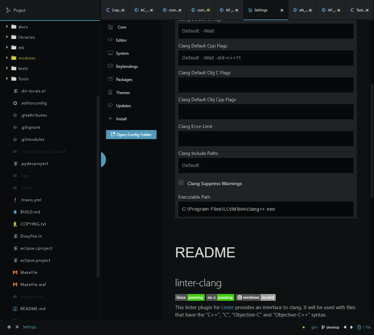Open the Core settings section
The image size is (374, 335).
click(x=122, y=27)
